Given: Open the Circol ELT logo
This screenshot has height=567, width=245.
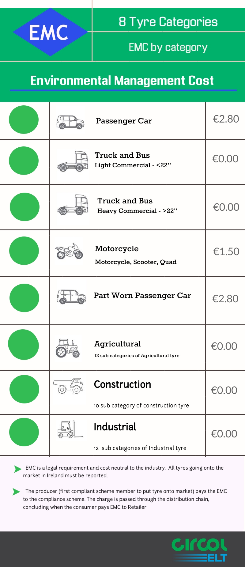Looking at the screenshot, I should click(200, 550).
